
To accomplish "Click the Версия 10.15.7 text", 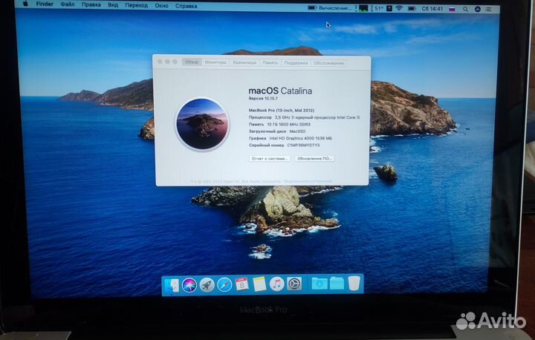I will point(263,98).
